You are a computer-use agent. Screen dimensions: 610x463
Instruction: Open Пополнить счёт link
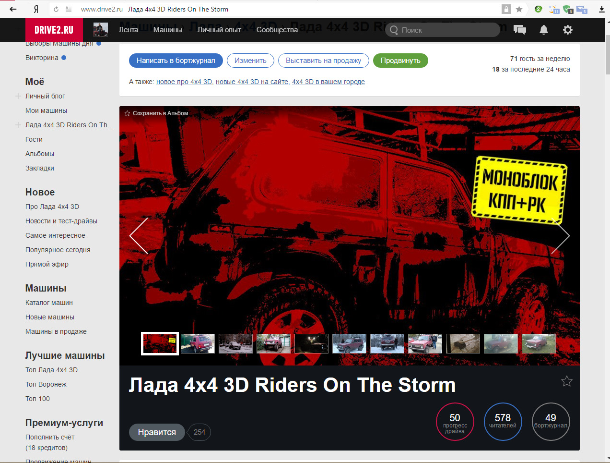pyautogui.click(x=50, y=437)
